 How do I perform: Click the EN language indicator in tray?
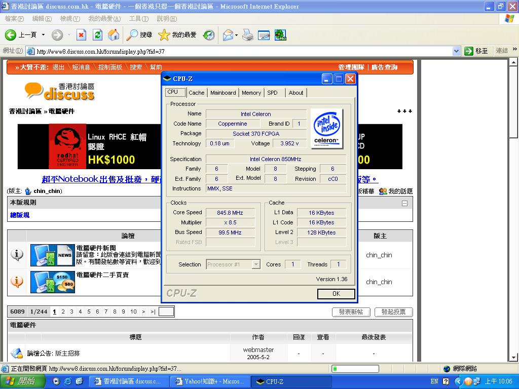tap(434, 381)
